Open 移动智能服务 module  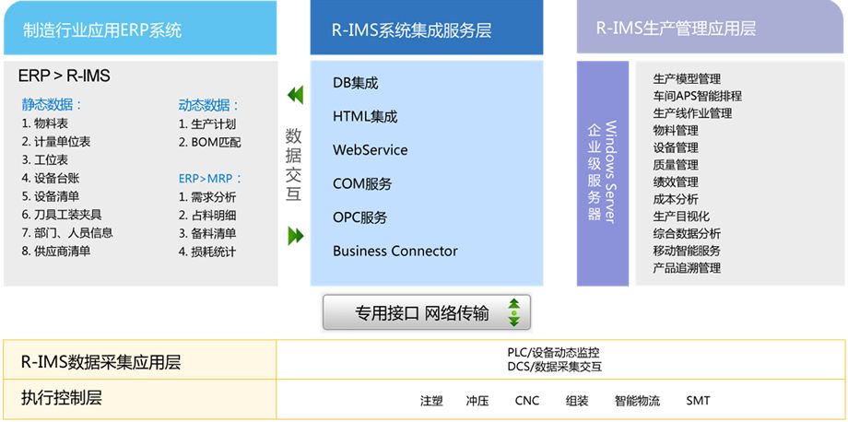point(687,251)
